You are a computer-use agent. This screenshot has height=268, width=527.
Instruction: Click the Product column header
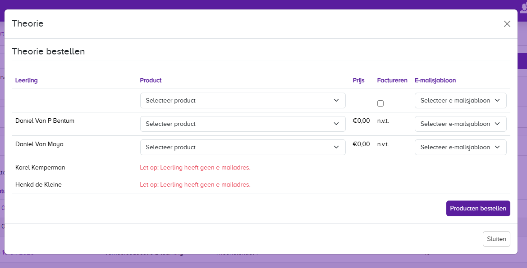pos(151,80)
